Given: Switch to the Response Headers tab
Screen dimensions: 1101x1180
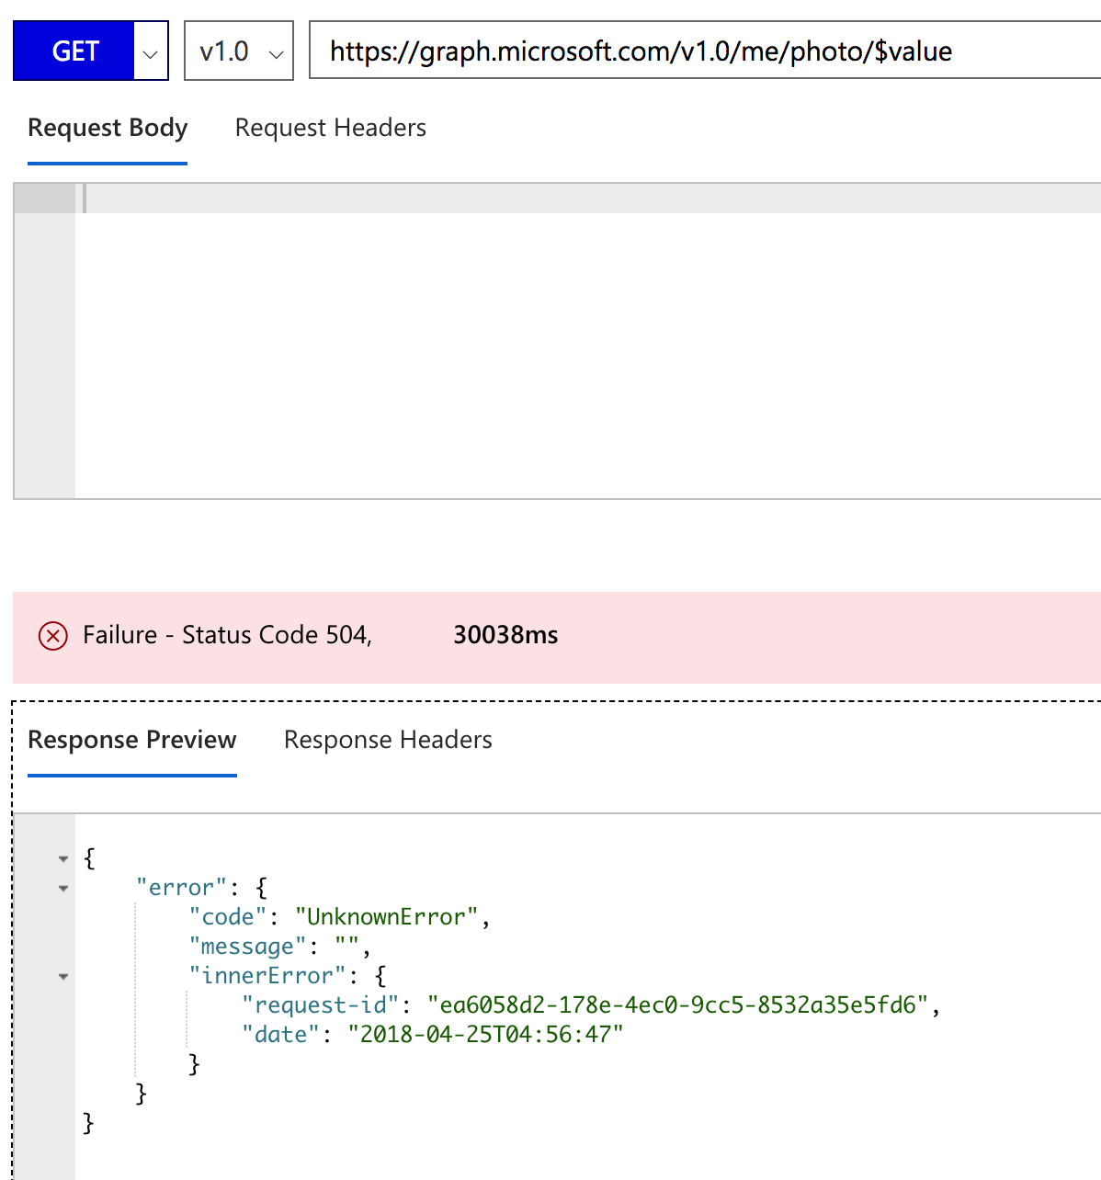Looking at the screenshot, I should (388, 740).
